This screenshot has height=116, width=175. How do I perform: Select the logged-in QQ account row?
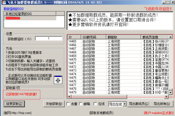[30, 18]
